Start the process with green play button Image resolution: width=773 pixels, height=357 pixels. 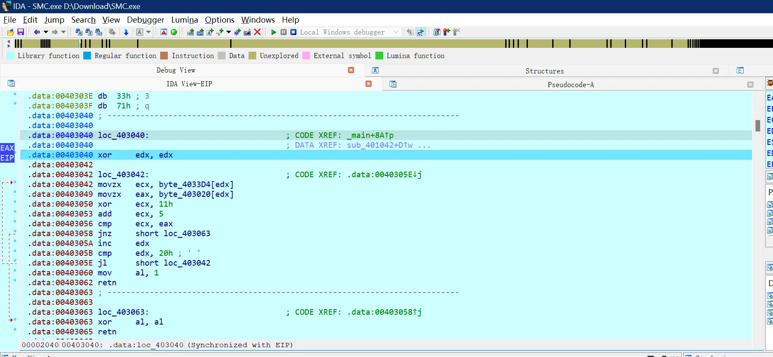274,32
